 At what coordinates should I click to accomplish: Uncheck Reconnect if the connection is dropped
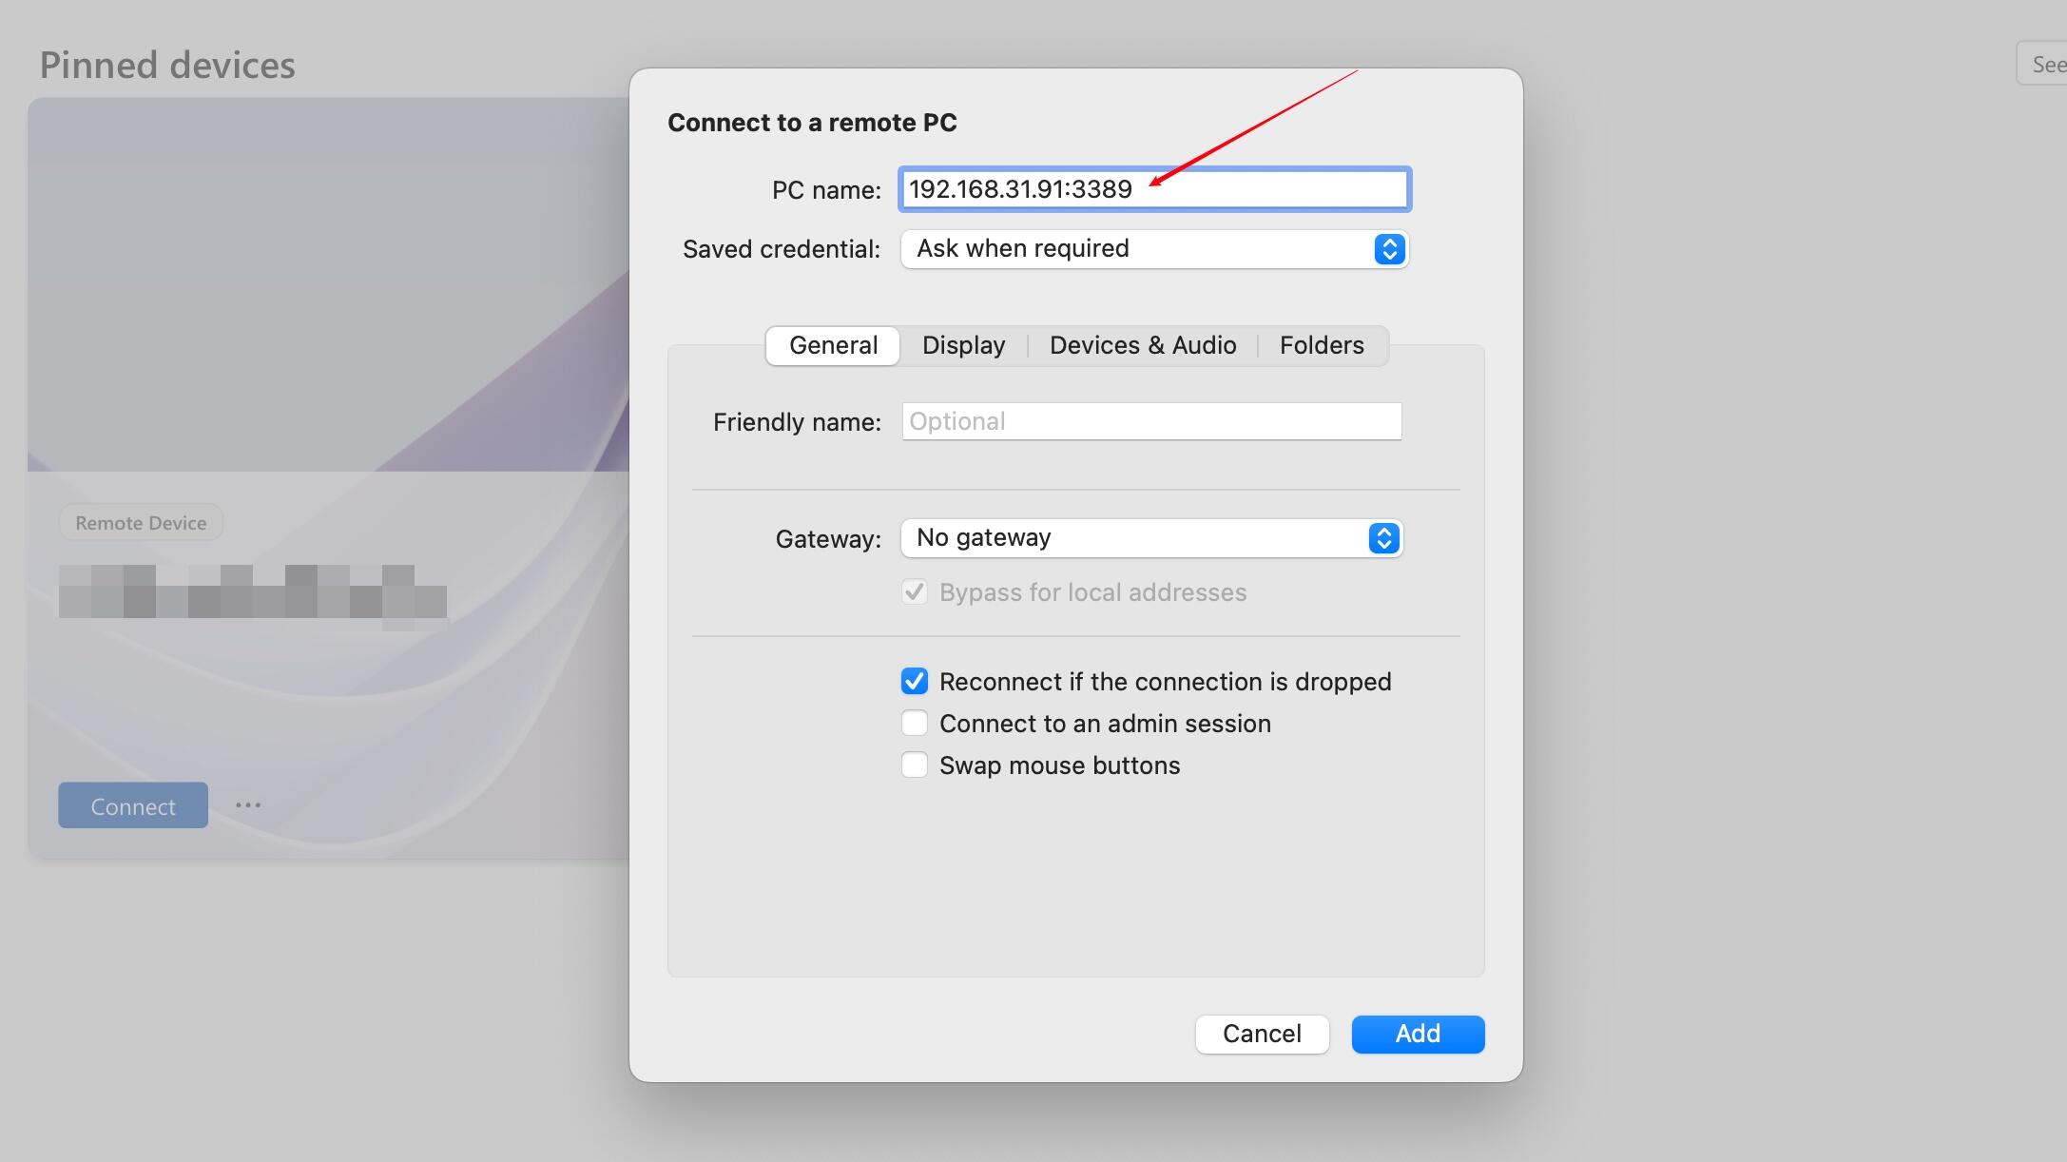[915, 681]
